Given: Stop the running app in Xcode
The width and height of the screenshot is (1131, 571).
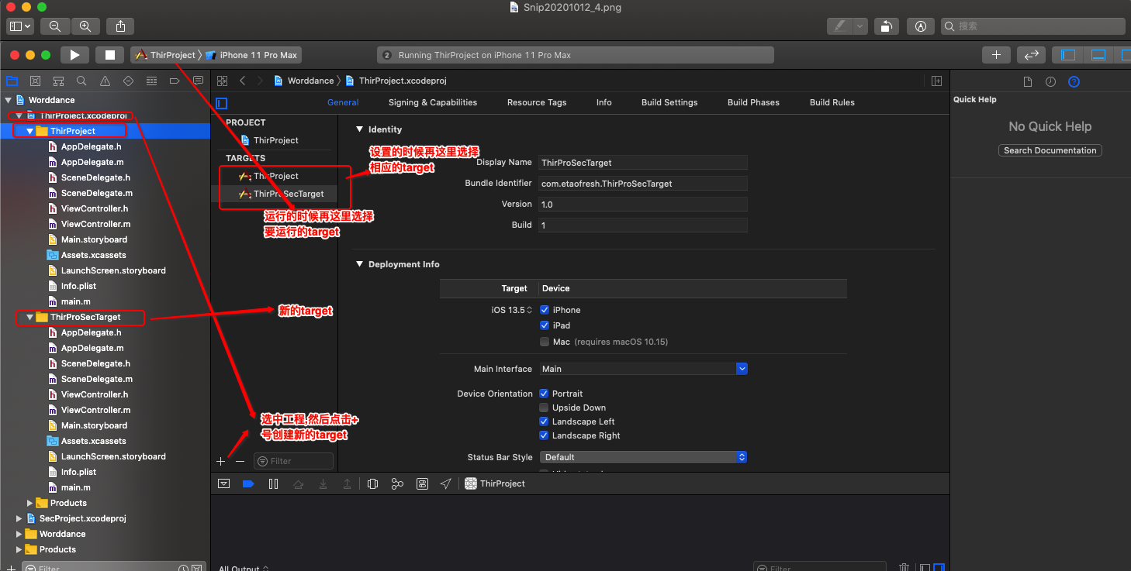Looking at the screenshot, I should (110, 55).
